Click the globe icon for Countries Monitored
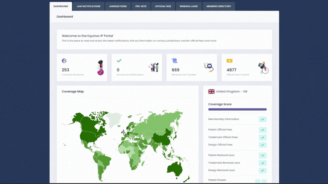This screenshot has width=328, height=184. 64,61
